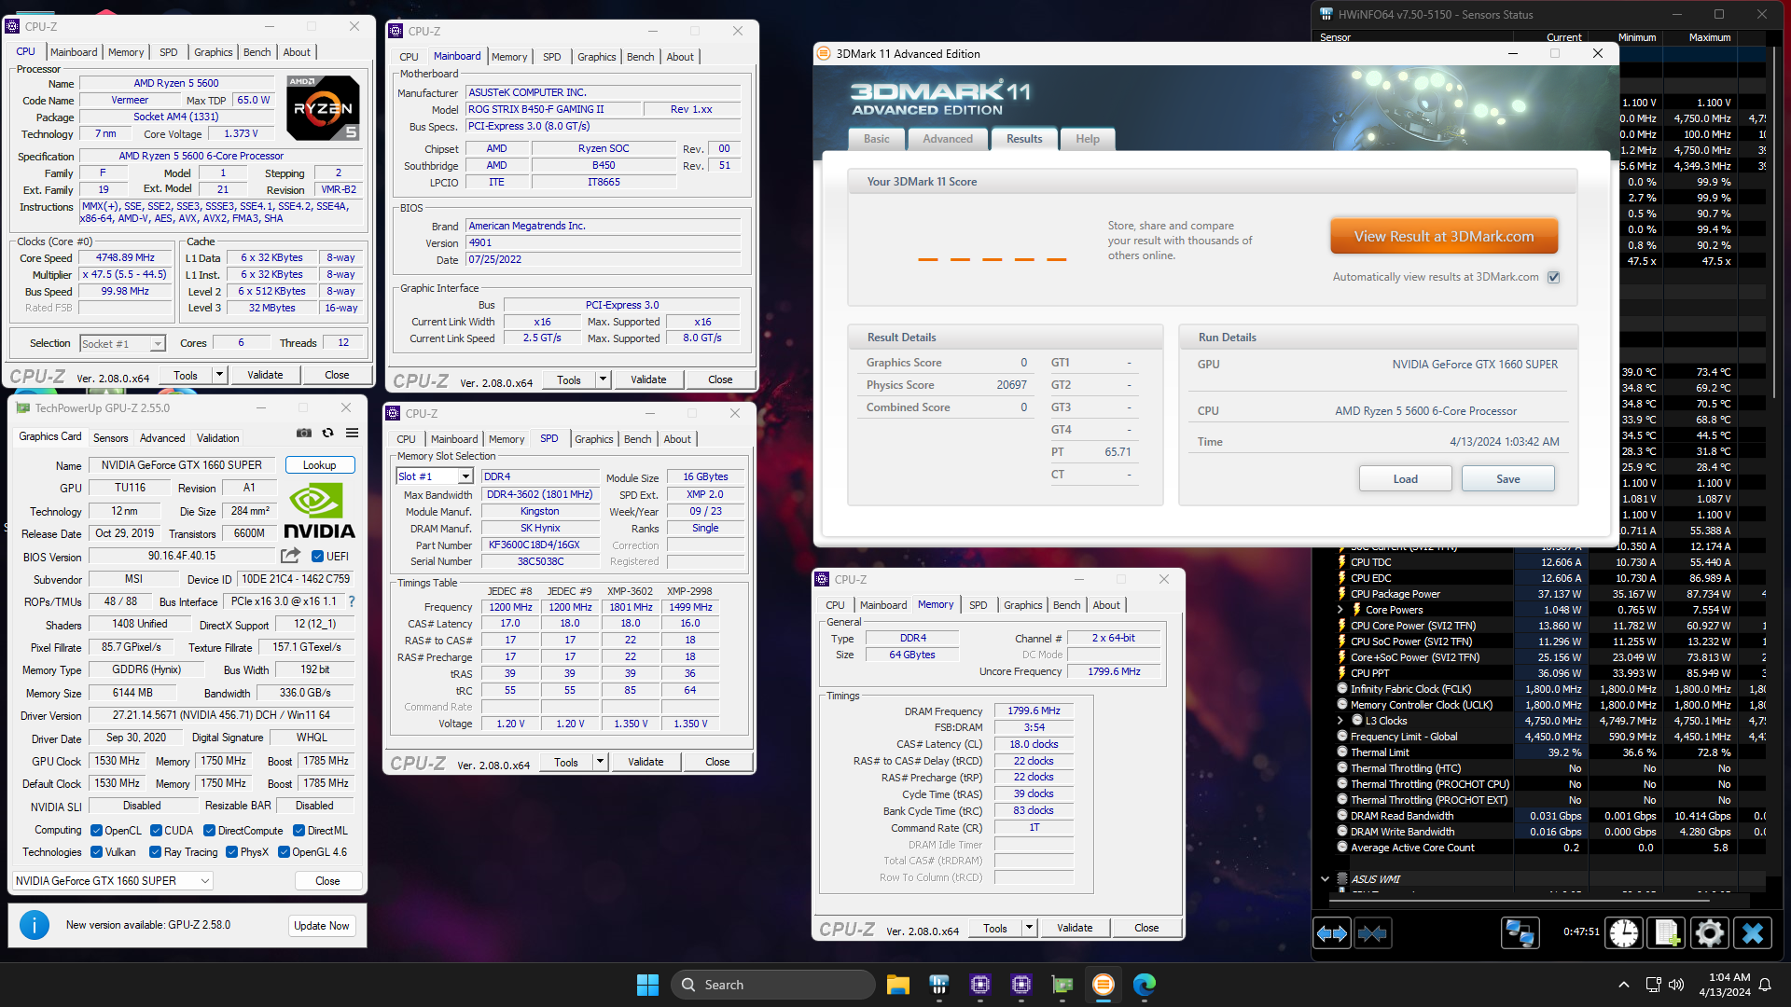Open the Help tab in 3DMark 11

pyautogui.click(x=1088, y=139)
